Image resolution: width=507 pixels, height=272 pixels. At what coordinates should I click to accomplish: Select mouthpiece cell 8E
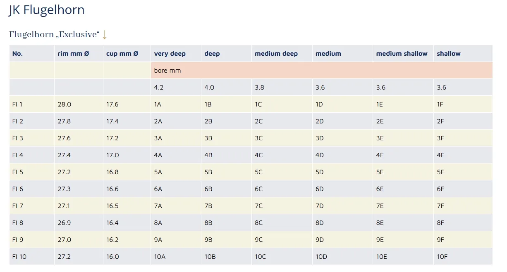point(380,223)
